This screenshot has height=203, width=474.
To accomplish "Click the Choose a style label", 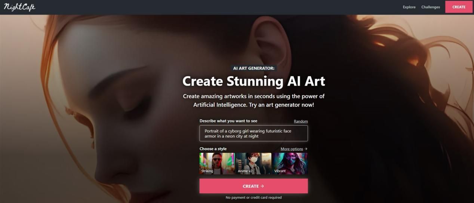I will point(213,149).
